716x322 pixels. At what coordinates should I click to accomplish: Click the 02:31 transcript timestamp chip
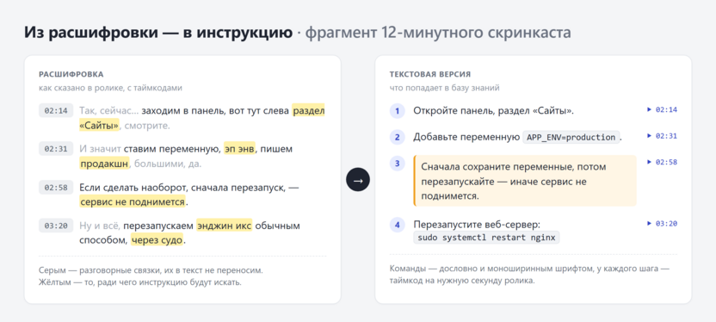pos(56,149)
